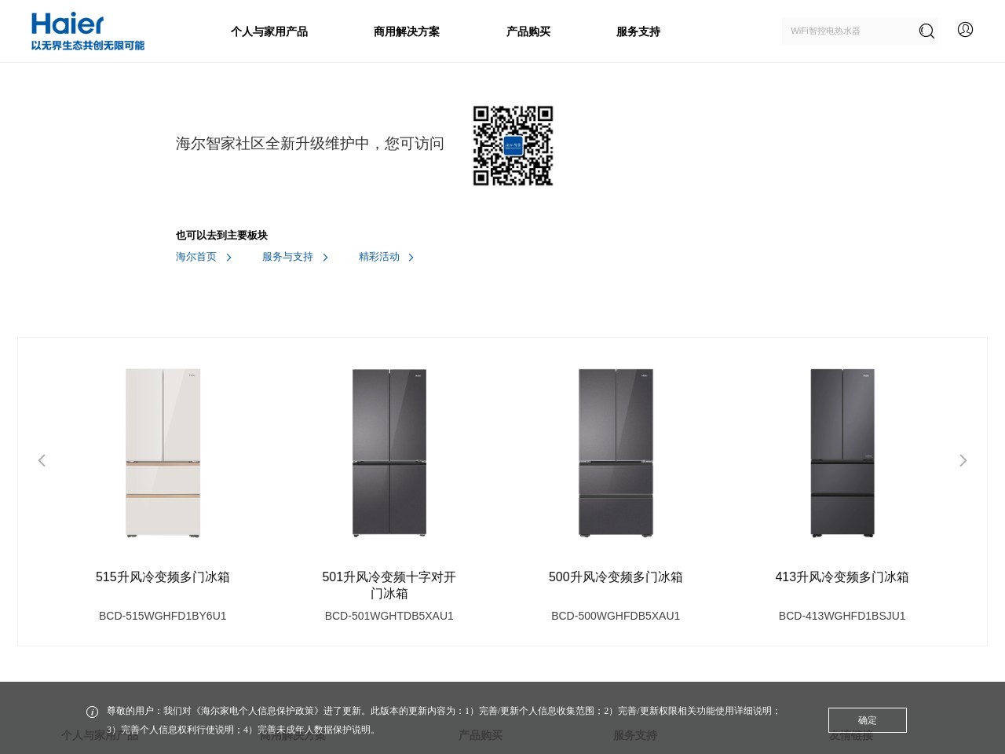Show next products with right arrow

(x=963, y=460)
